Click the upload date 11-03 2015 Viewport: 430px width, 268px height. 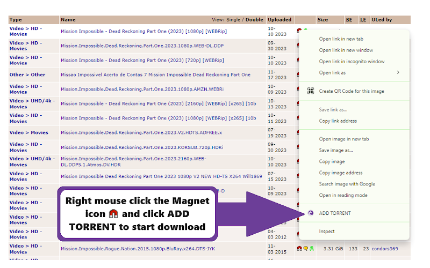[x=277, y=249]
